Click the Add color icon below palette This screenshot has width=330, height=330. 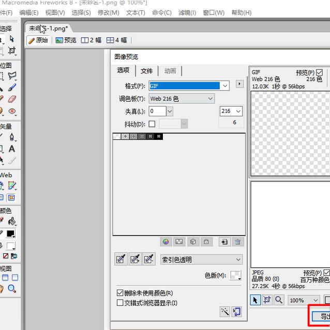point(224,242)
